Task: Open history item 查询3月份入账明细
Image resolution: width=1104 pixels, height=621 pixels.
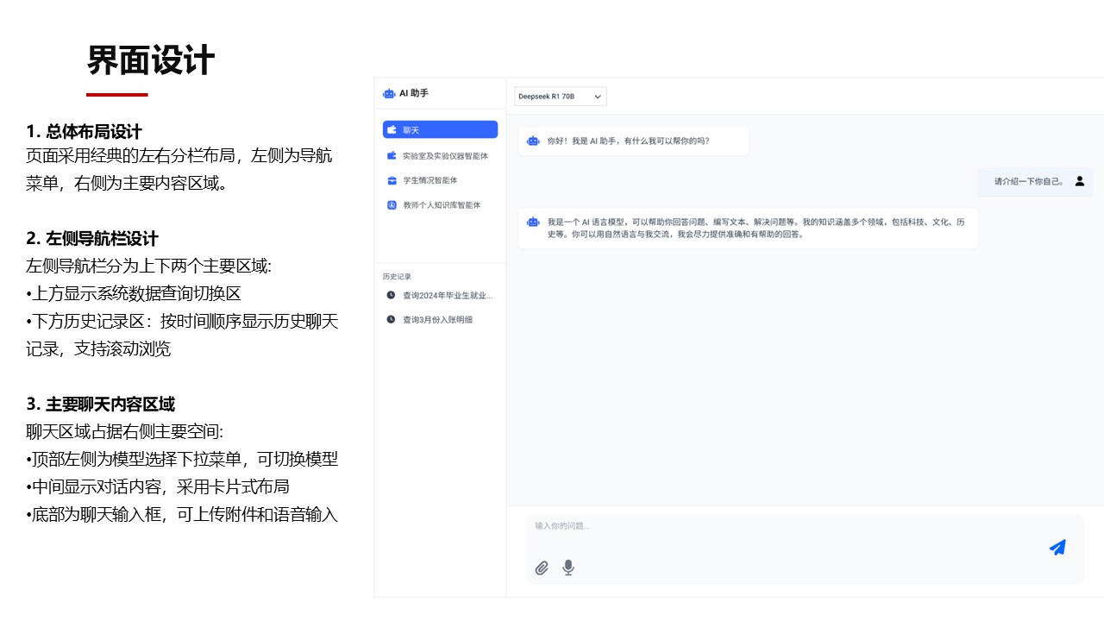Action: coord(437,319)
